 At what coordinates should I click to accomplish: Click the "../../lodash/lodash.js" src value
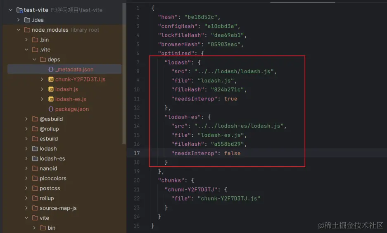[234, 71]
